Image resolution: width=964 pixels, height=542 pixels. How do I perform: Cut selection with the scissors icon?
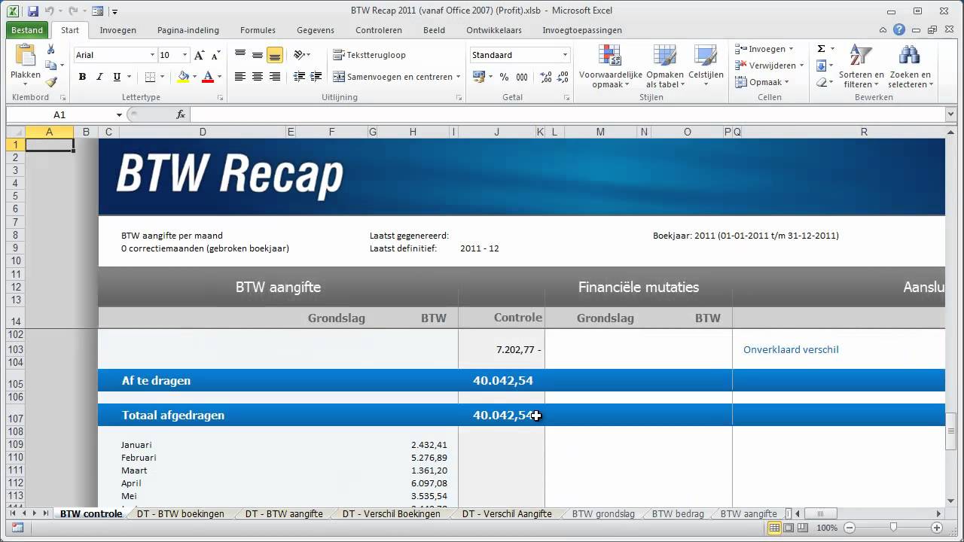pos(50,50)
